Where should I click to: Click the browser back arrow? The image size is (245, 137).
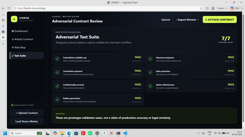tap(3, 8)
